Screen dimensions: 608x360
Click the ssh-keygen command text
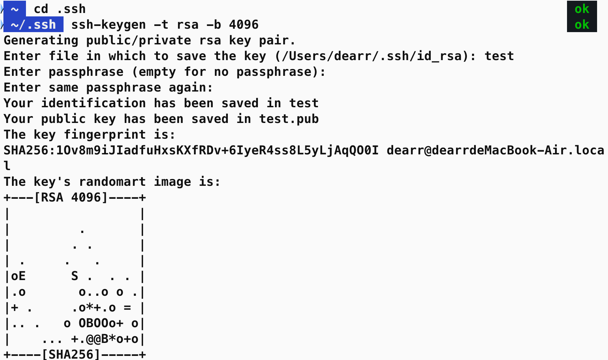pos(165,25)
